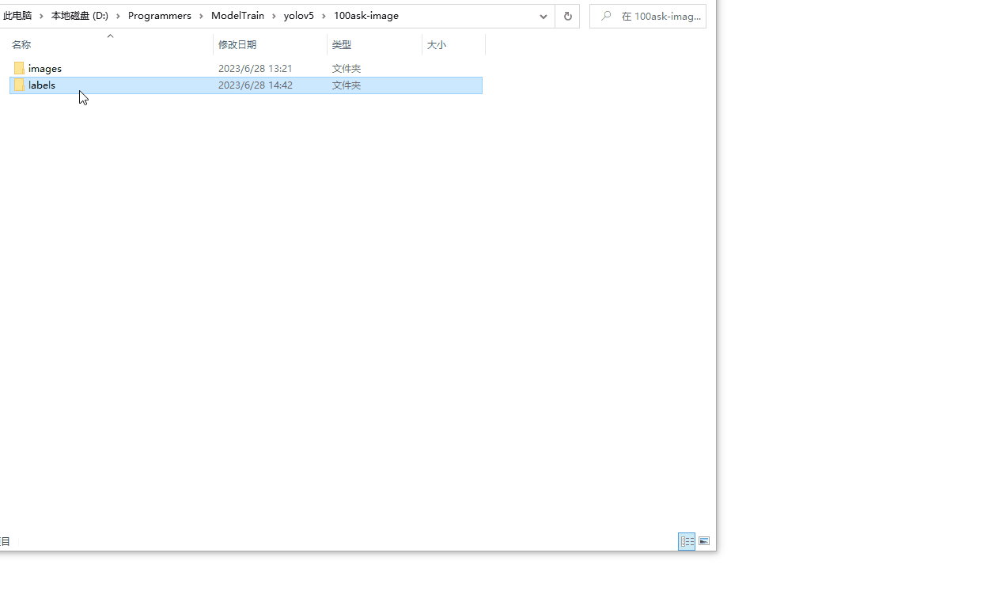The image size is (981, 610).
Task: Navigate to Programmers folder in breadcrumb
Action: tap(159, 16)
